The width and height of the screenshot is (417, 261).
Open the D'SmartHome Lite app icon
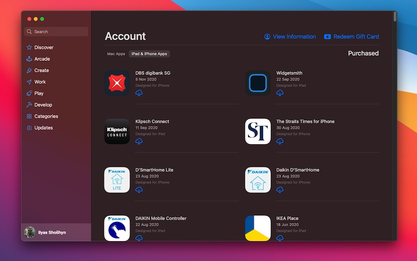(x=117, y=180)
